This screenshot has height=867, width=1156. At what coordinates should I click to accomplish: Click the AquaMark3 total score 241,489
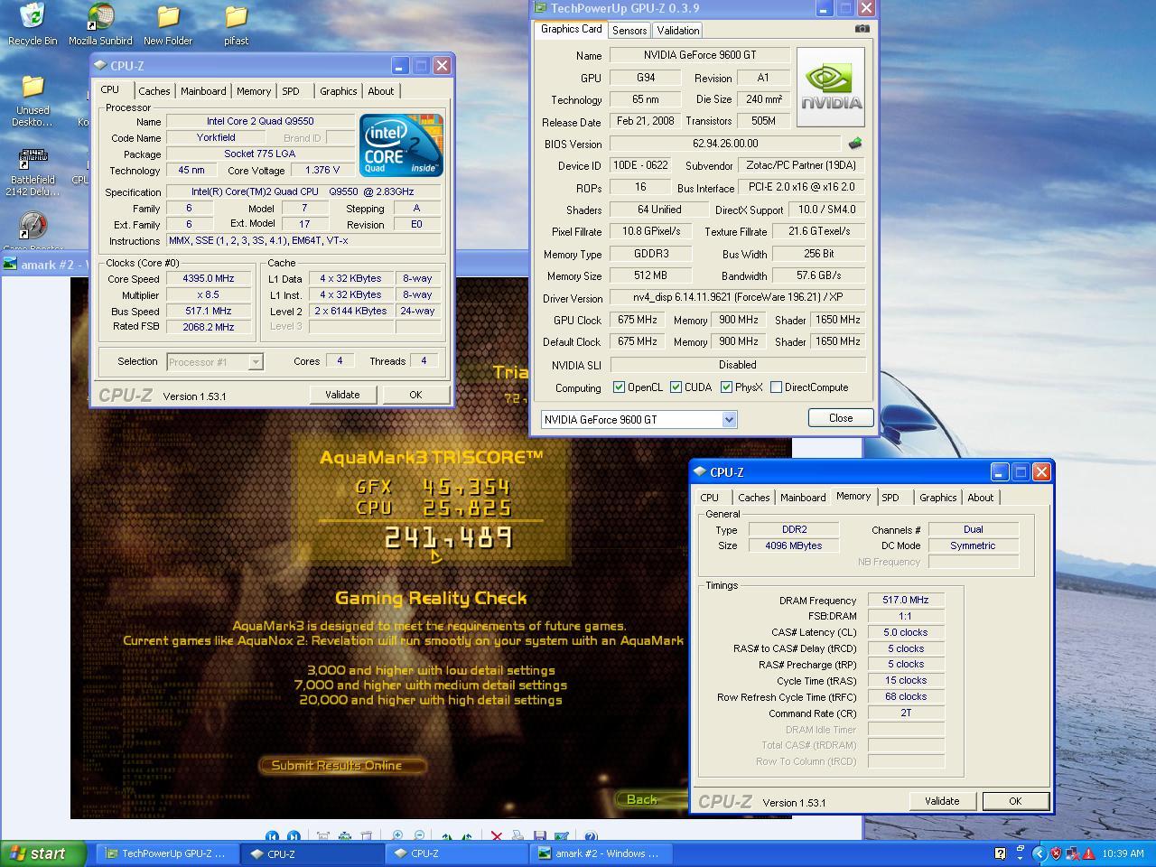(x=449, y=538)
